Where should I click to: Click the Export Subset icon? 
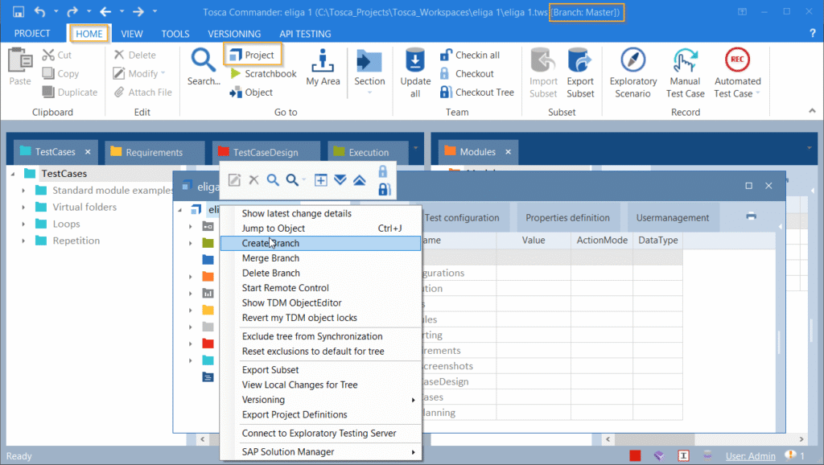(x=579, y=71)
